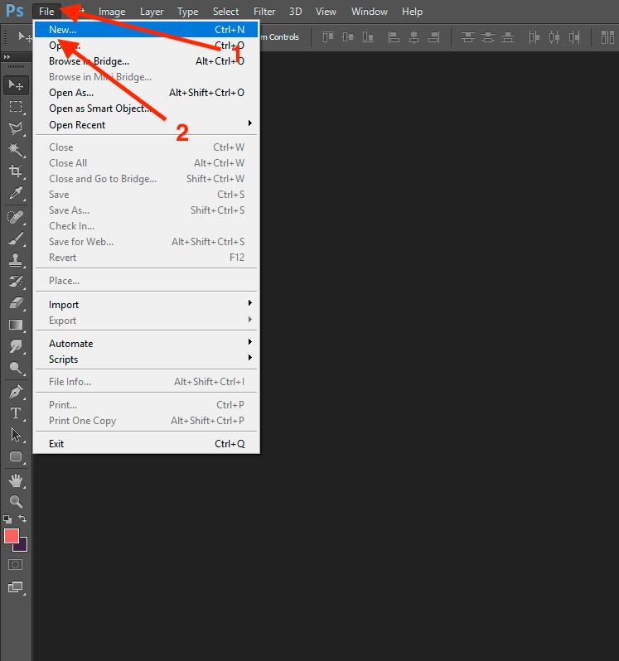
Task: Open the Filter menu
Action: coord(264,12)
